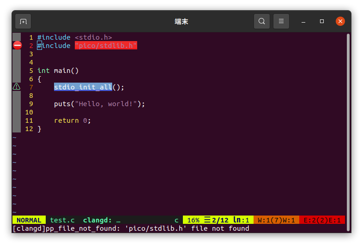Click the opening brace on line 6
Image resolution: width=363 pixels, height=246 pixels.
click(x=39, y=79)
